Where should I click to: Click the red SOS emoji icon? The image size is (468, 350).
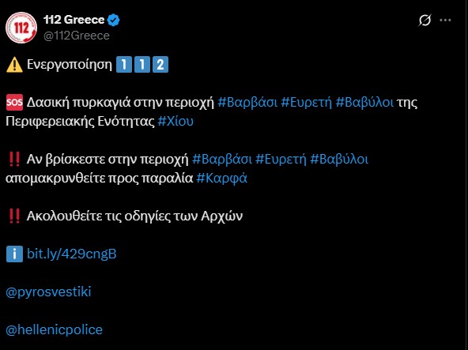14,103
